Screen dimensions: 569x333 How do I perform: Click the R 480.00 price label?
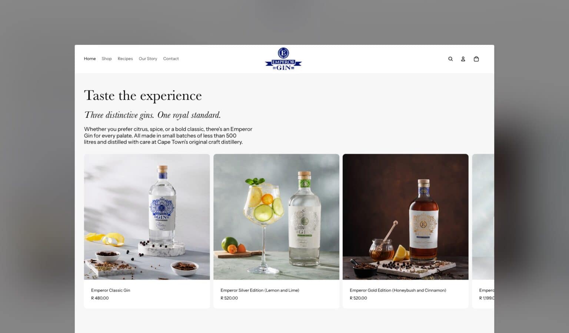pos(100,298)
